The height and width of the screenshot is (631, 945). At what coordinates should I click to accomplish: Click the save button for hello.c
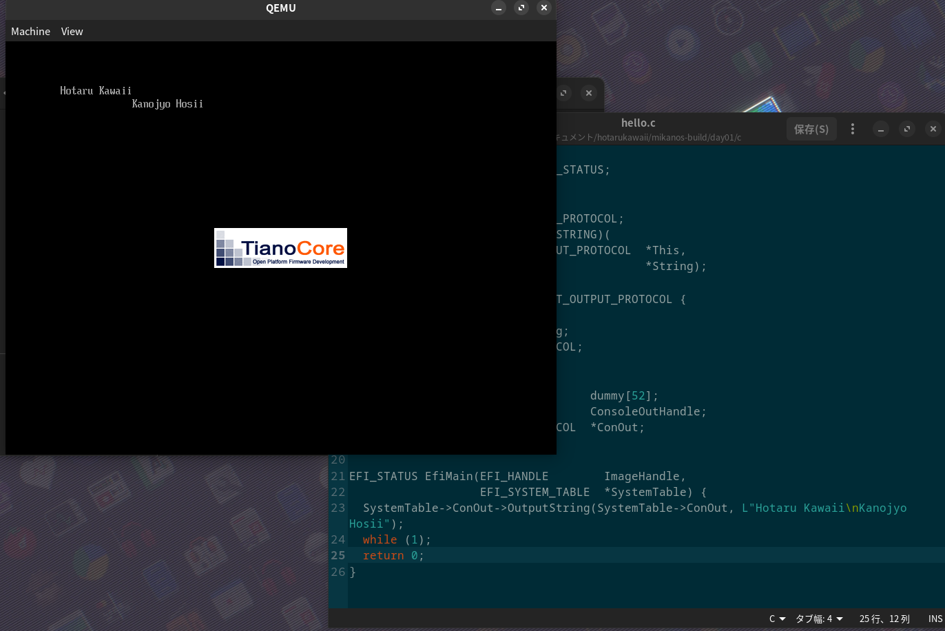click(811, 130)
